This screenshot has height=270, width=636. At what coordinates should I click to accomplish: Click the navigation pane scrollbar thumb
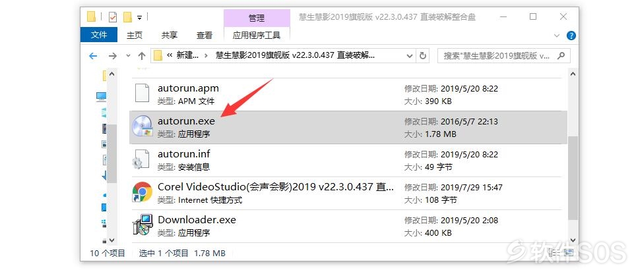112,153
